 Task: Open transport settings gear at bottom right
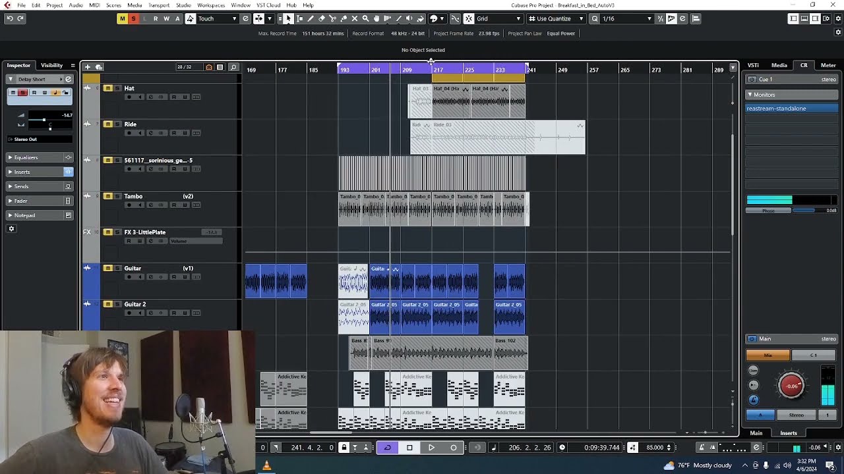(x=838, y=448)
